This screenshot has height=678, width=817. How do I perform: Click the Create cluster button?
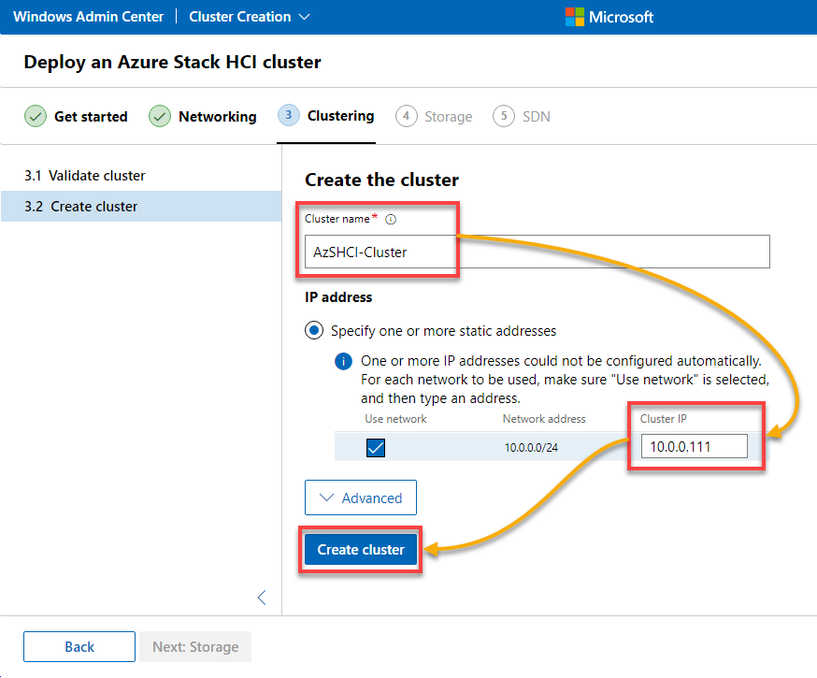click(x=361, y=550)
